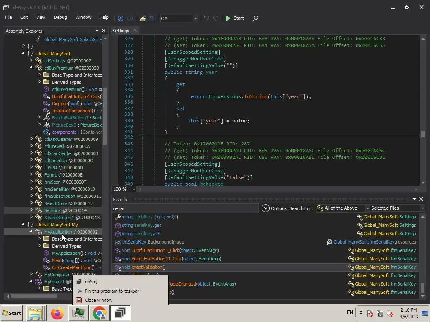Collapse the Global_ManySoft namespace node
The width and height of the screenshot is (430, 322).
point(23,53)
